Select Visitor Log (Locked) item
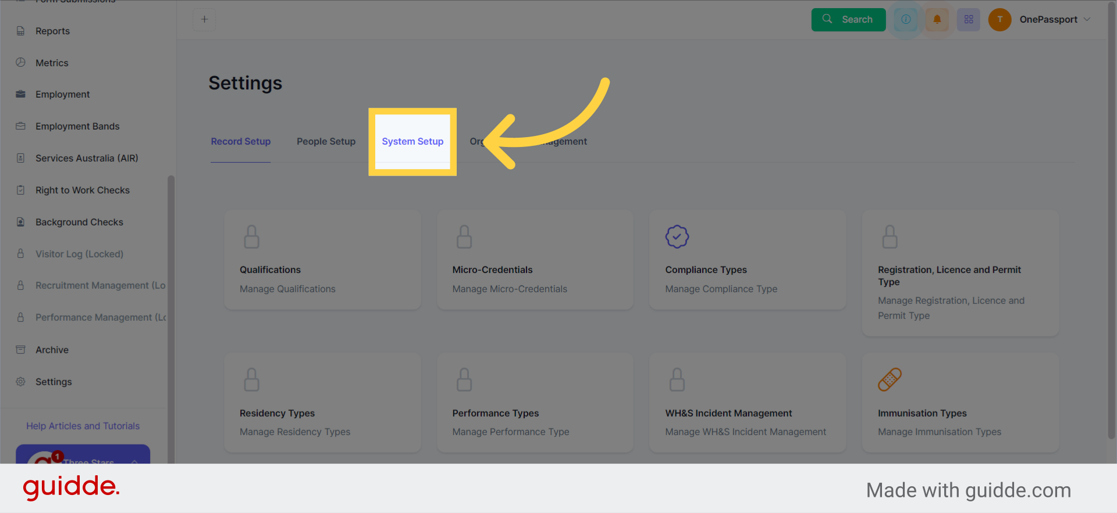1117x513 pixels. [x=79, y=254]
